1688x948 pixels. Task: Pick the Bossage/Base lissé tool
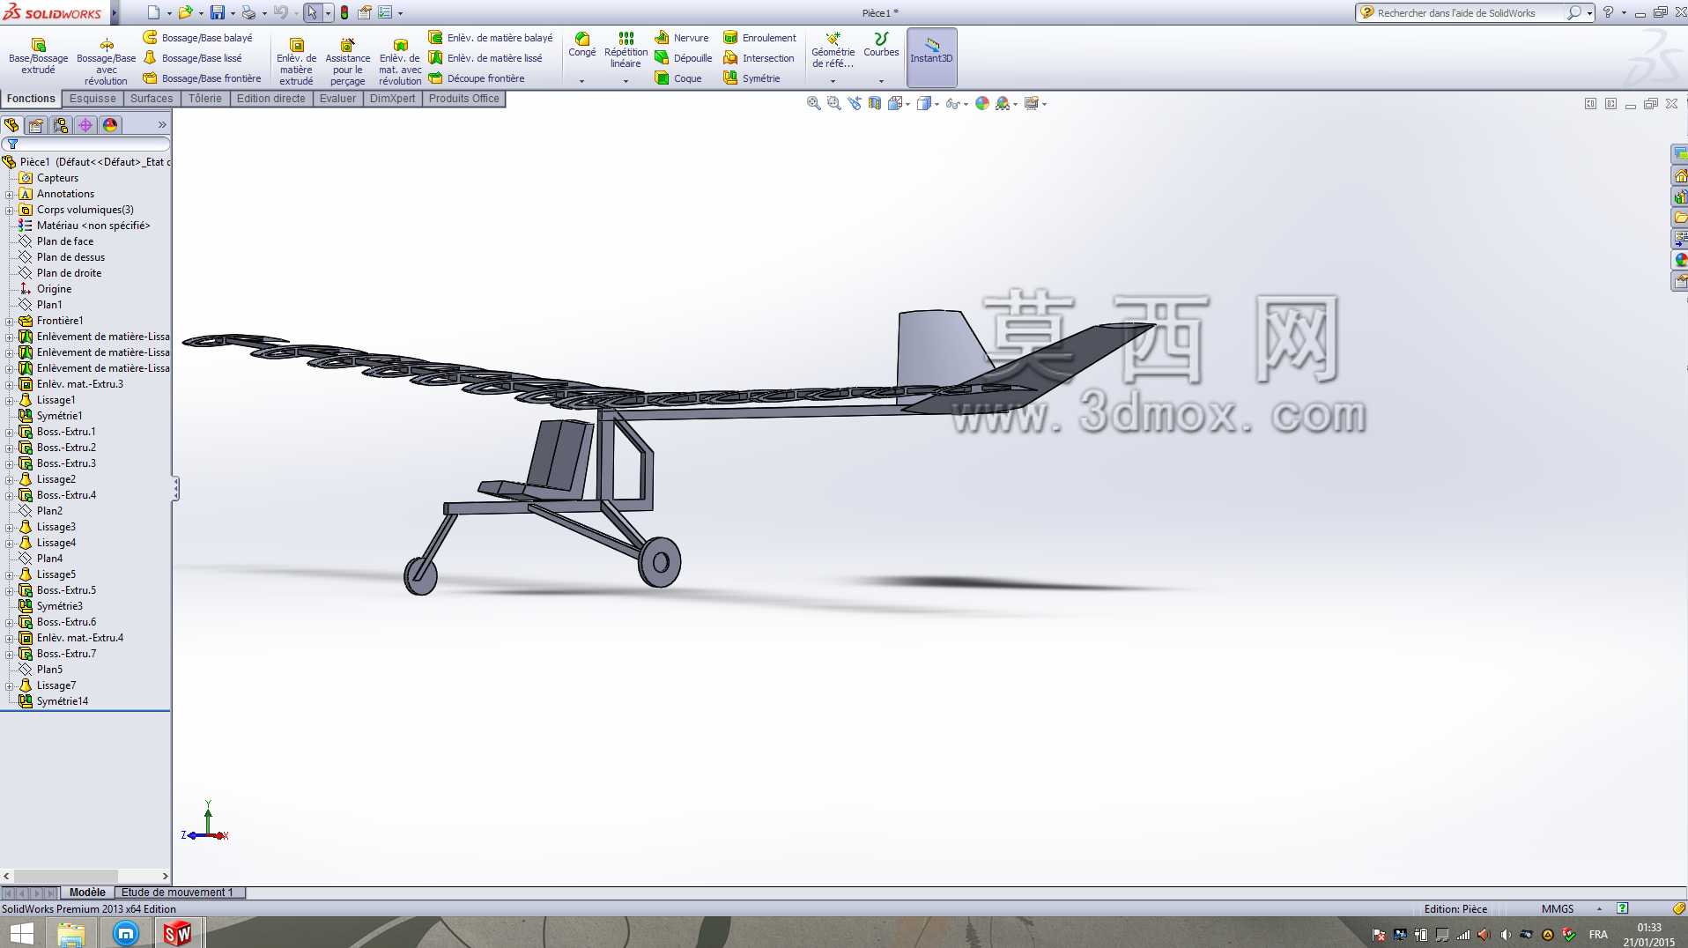coord(193,58)
